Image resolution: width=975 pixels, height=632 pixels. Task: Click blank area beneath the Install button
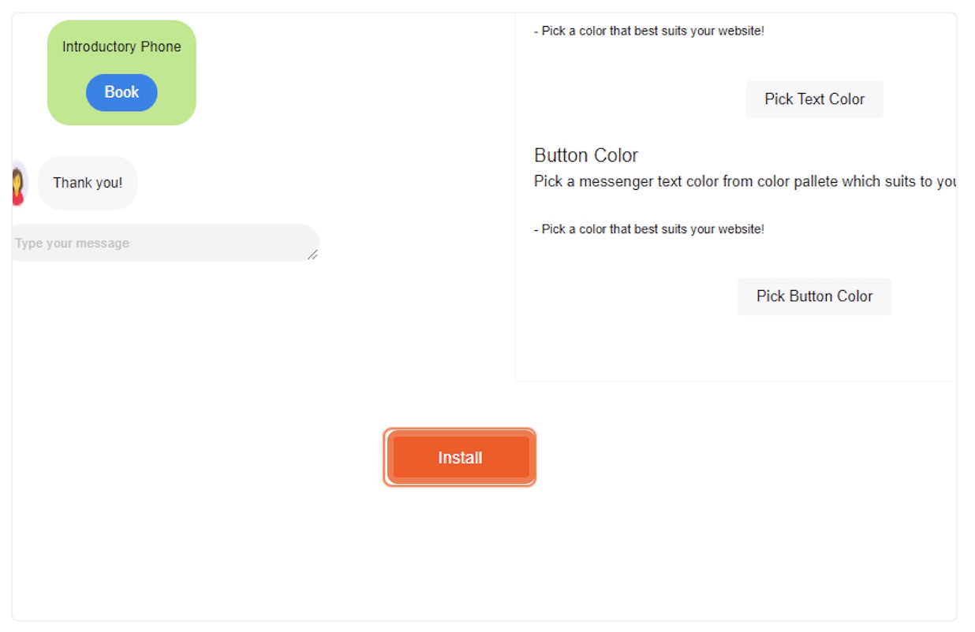point(460,552)
